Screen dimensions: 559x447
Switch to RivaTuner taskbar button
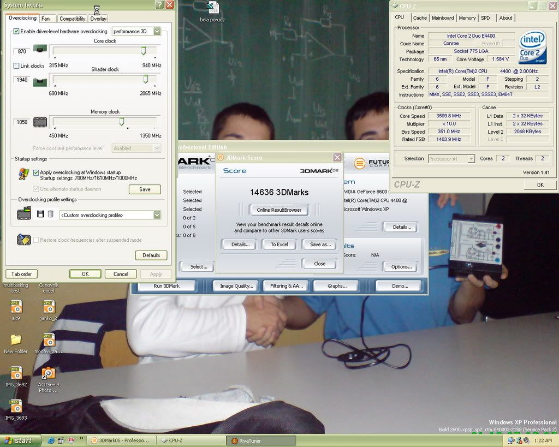click(261, 440)
